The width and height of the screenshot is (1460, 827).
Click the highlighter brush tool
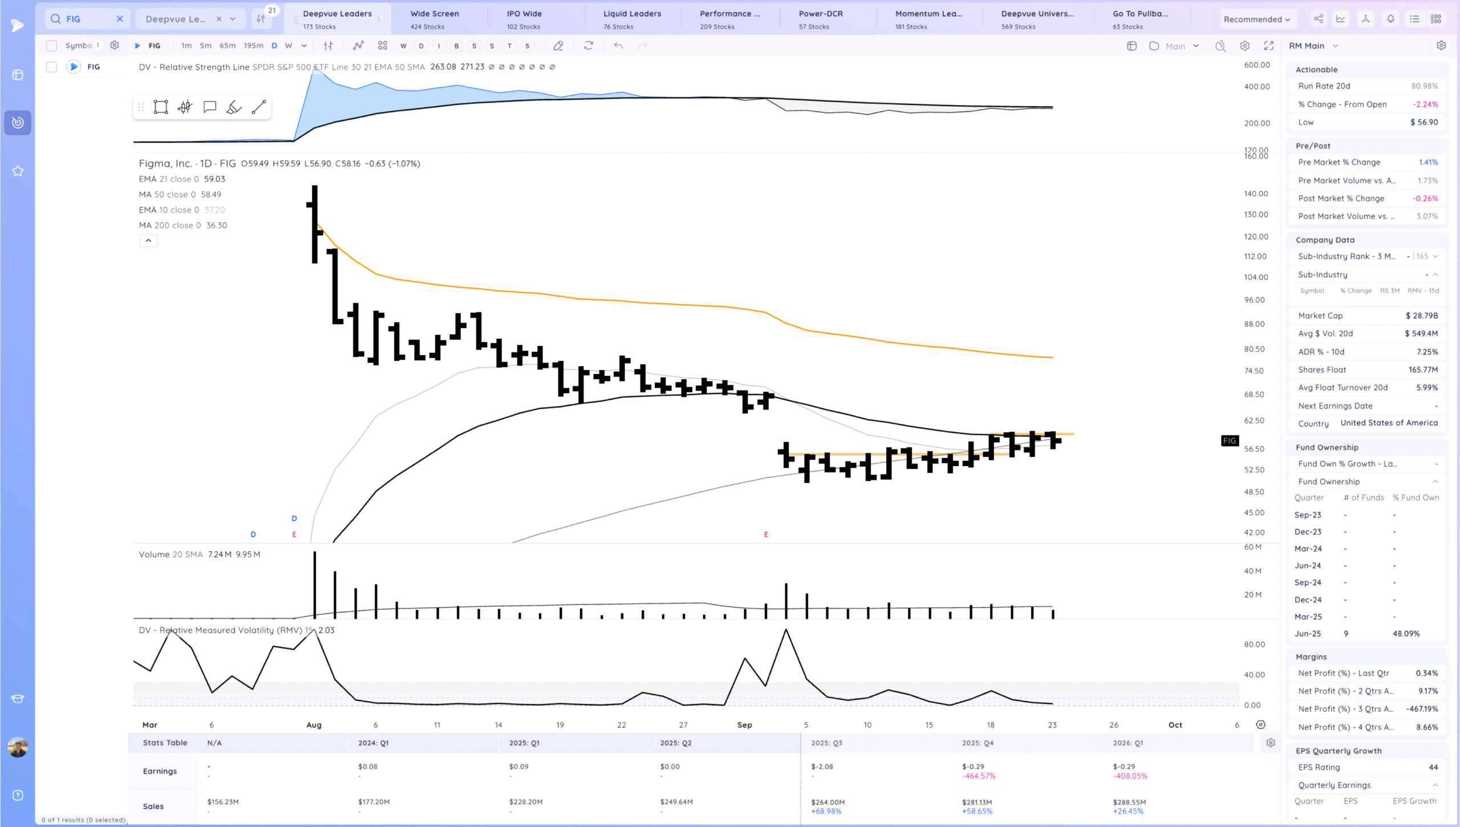pos(234,107)
